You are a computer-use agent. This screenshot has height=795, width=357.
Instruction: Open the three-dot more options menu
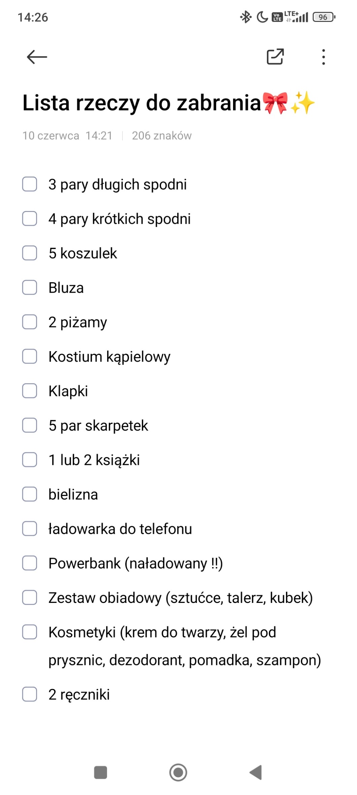tap(323, 57)
